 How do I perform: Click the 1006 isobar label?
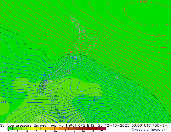[44, 81]
